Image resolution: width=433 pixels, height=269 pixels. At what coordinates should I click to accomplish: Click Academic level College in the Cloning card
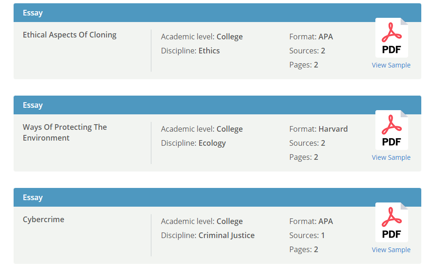click(x=202, y=37)
